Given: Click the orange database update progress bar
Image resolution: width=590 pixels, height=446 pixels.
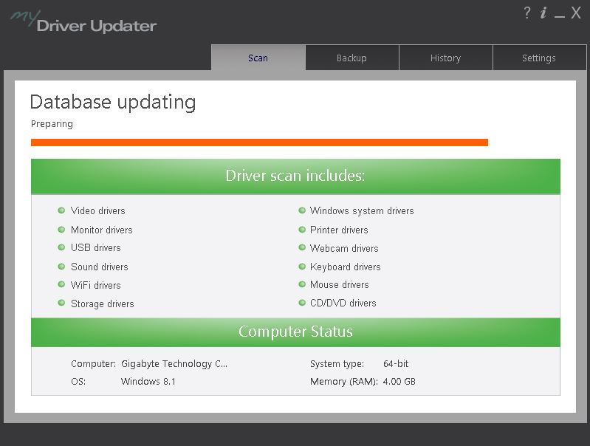Looking at the screenshot, I should (x=259, y=143).
